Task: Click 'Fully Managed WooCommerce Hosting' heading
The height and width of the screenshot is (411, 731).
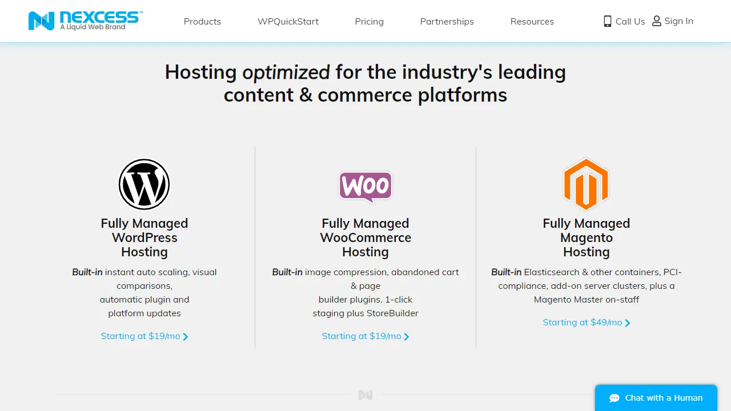Action: tap(365, 237)
